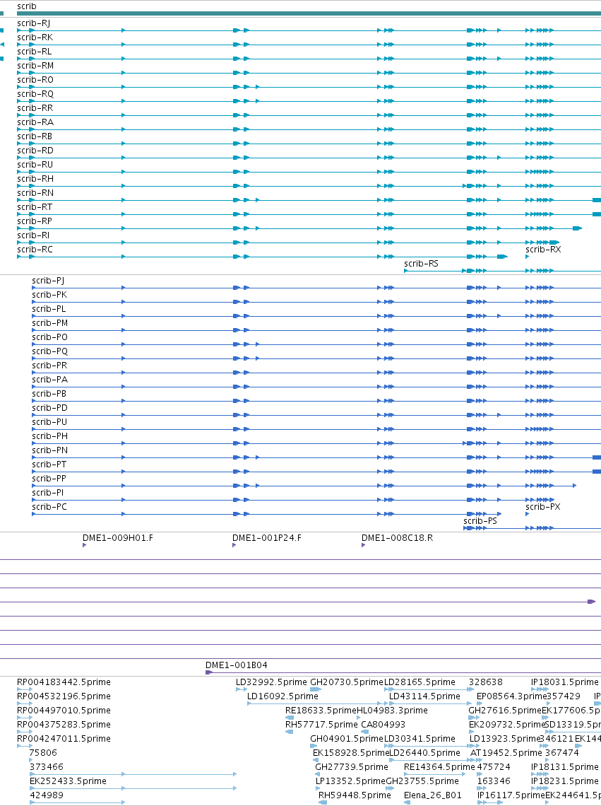Open protein scrib-PI label
Screen dimensions: 601x806
[x=48, y=493]
